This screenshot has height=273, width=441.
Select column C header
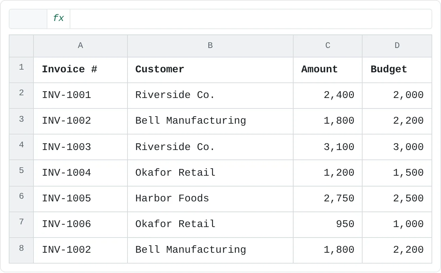tap(328, 46)
